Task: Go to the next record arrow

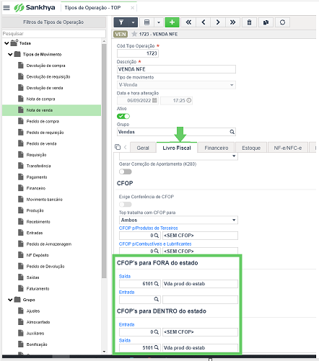Action: [x=218, y=22]
